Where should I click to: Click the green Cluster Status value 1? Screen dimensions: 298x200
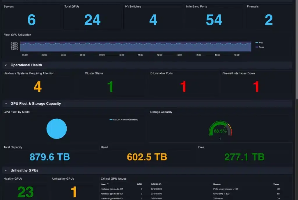pyautogui.click(x=110, y=87)
